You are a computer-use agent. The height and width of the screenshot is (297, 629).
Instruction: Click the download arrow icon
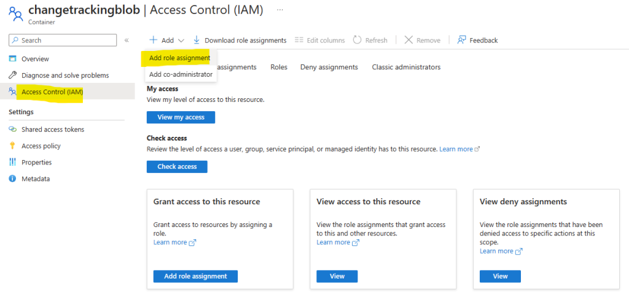tap(197, 40)
